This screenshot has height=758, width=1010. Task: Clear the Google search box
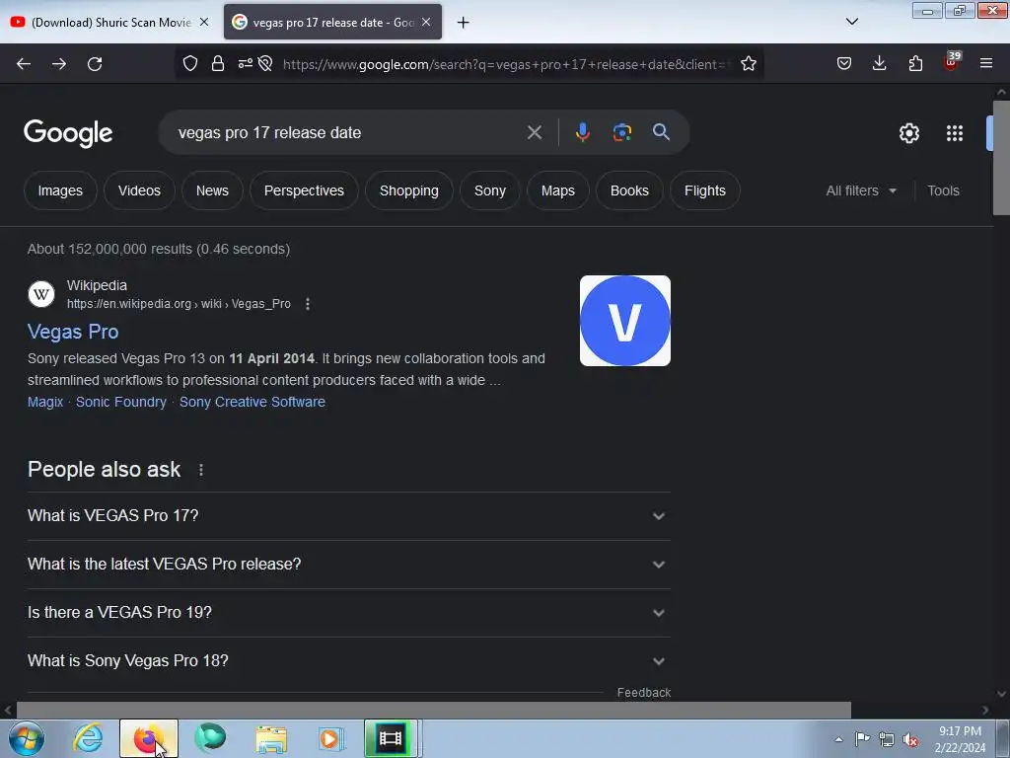click(x=534, y=133)
